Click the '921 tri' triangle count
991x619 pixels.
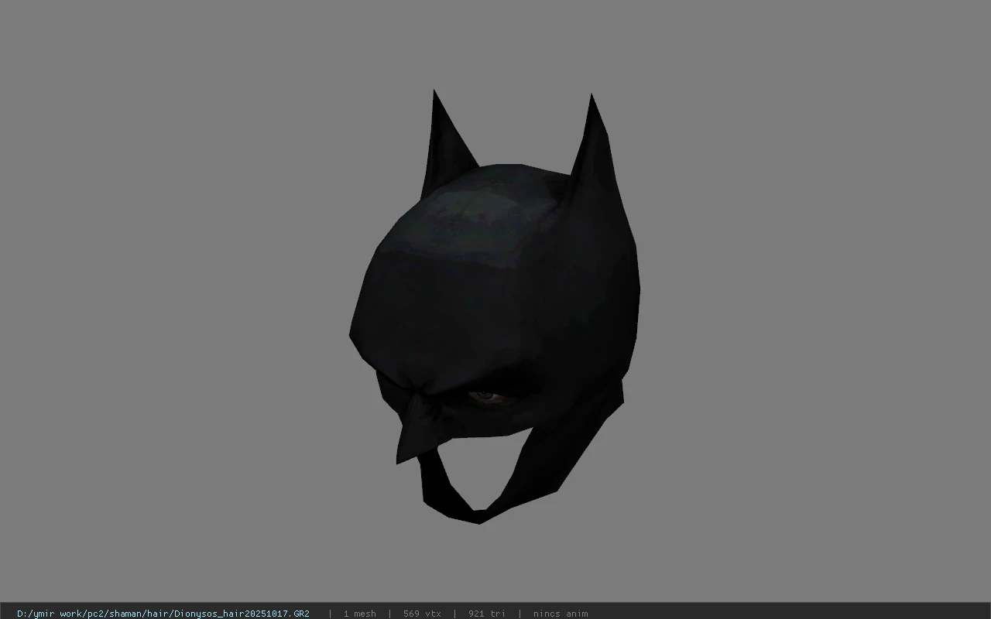487,614
